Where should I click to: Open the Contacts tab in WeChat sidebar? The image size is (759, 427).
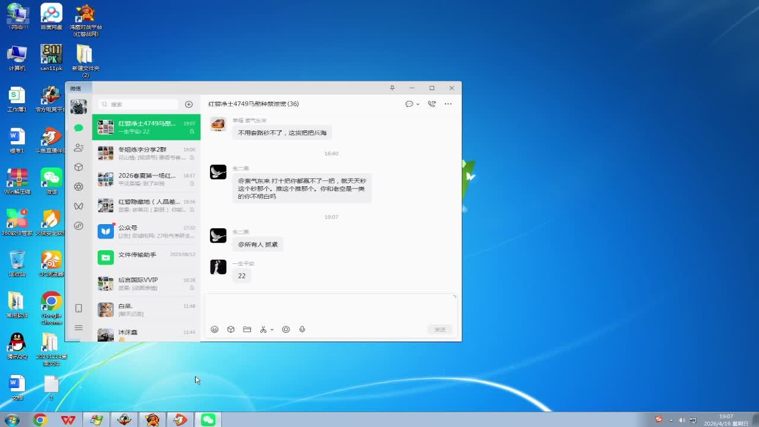tap(78, 148)
